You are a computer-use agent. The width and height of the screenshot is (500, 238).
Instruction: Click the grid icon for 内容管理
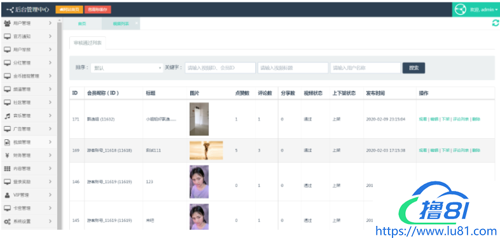[8, 169]
